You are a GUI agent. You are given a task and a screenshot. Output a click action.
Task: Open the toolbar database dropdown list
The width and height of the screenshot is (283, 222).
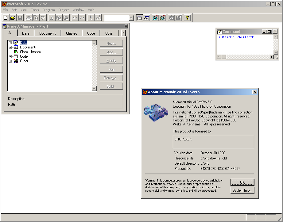pyautogui.click(x=131, y=18)
